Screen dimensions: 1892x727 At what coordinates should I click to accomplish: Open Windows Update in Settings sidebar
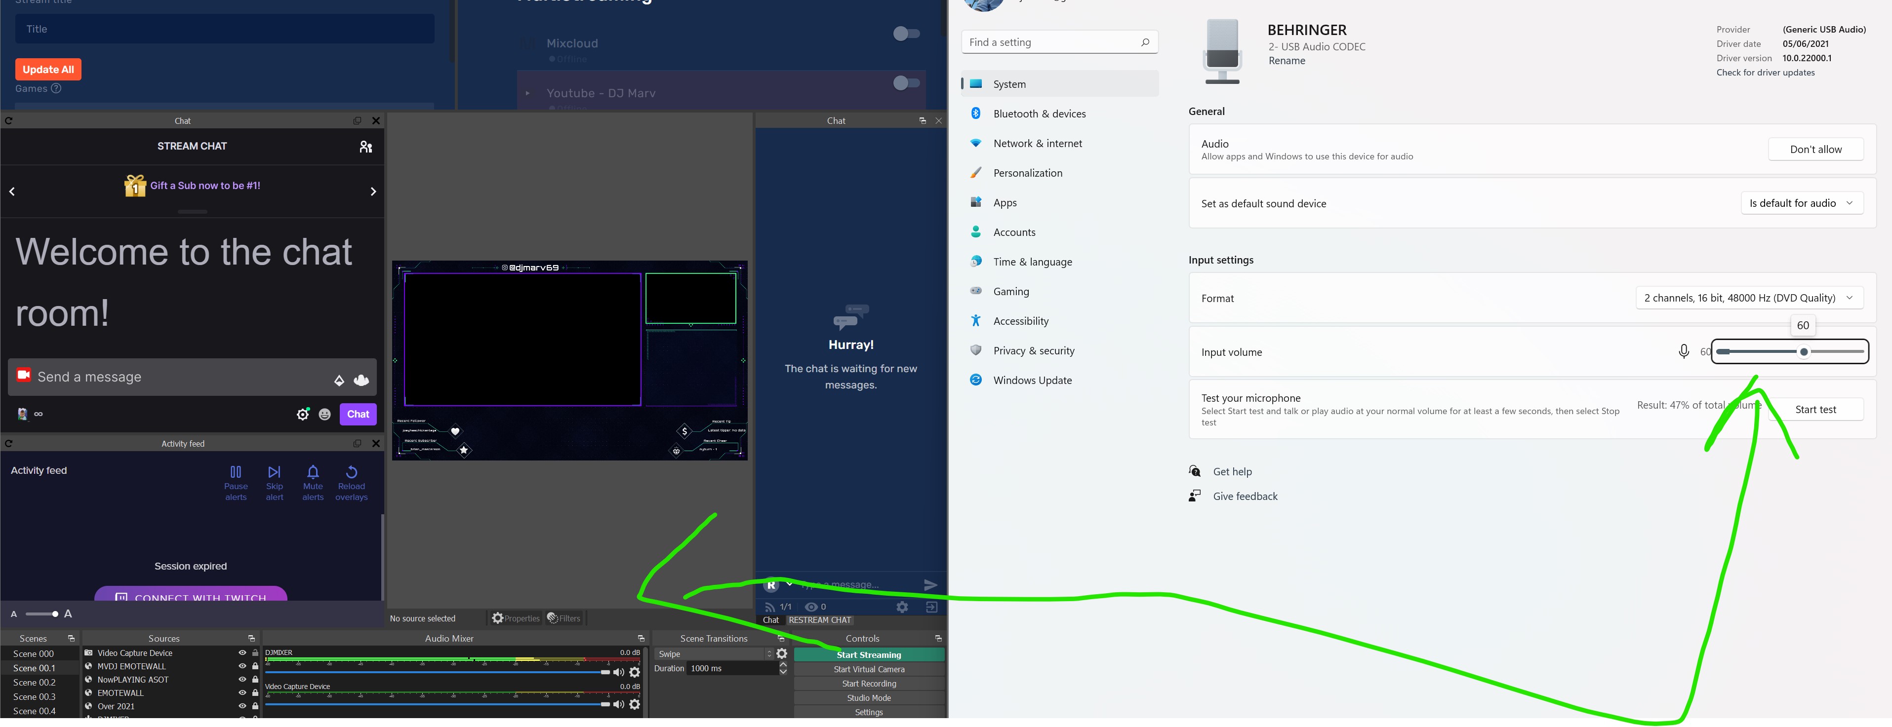pos(1060,381)
